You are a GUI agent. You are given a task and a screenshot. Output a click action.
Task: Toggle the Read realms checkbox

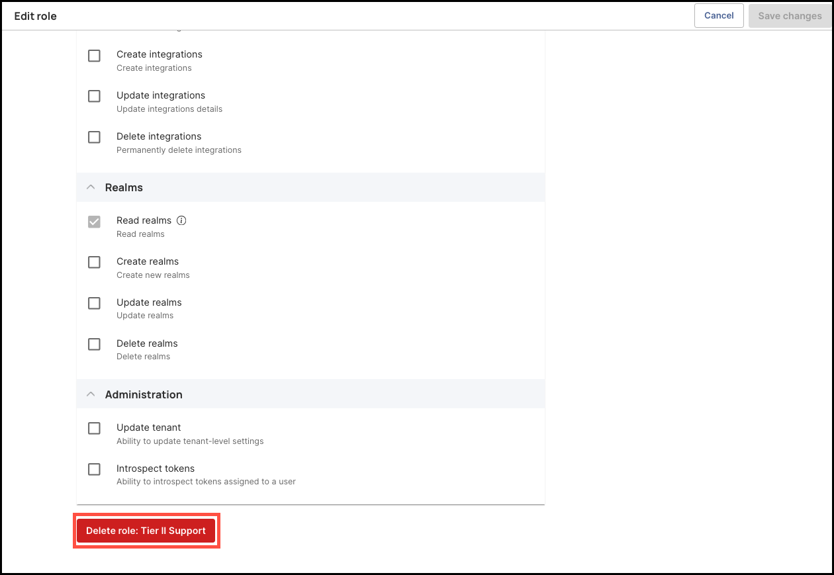click(94, 222)
